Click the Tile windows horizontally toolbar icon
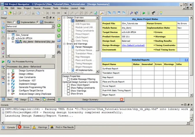This screenshot has width=195, height=137. [x=114, y=13]
